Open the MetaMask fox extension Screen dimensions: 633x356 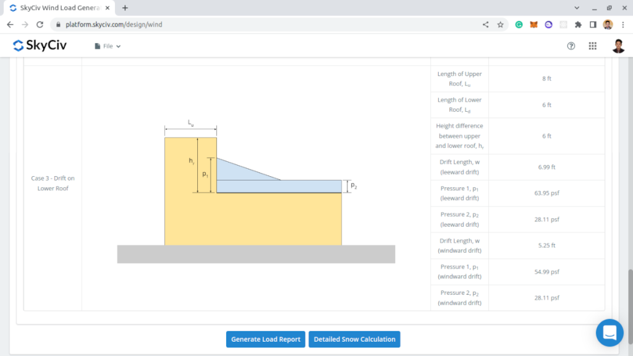pos(533,25)
